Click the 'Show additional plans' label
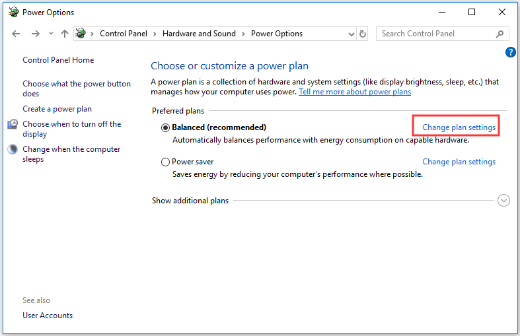Screen dimensions: 520x336 click(190, 201)
